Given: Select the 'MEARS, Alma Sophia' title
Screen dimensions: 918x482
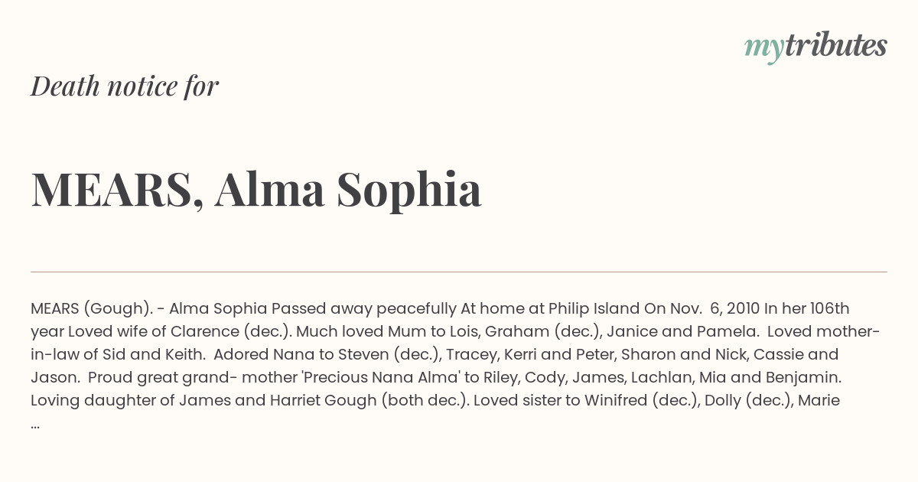Looking at the screenshot, I should pyautogui.click(x=256, y=189).
